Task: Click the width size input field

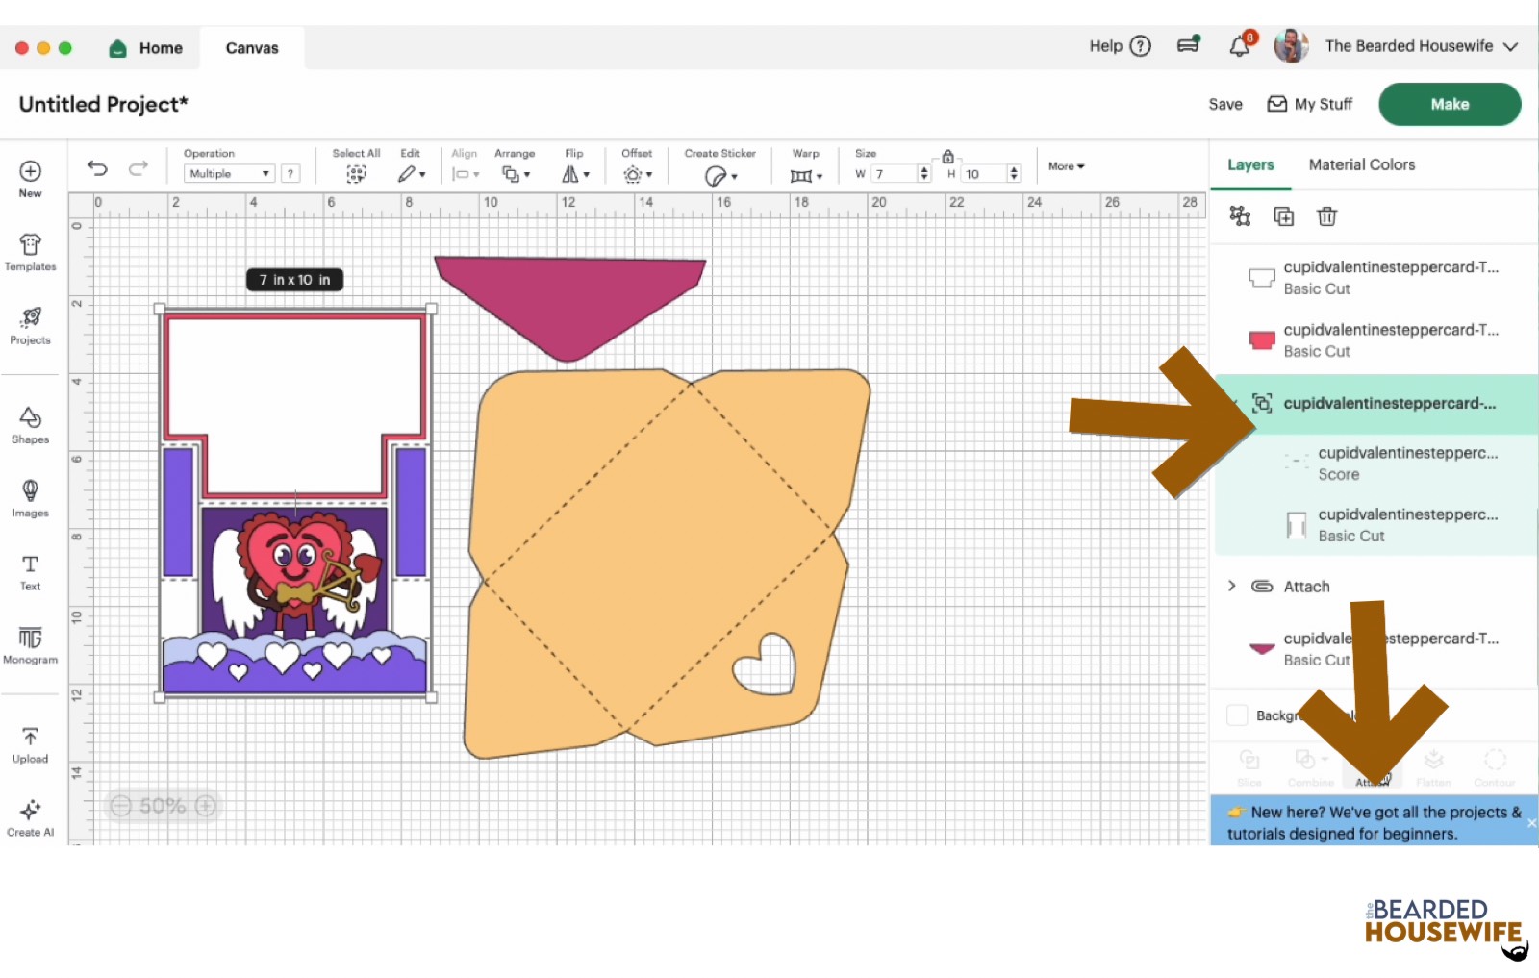Action: click(893, 174)
